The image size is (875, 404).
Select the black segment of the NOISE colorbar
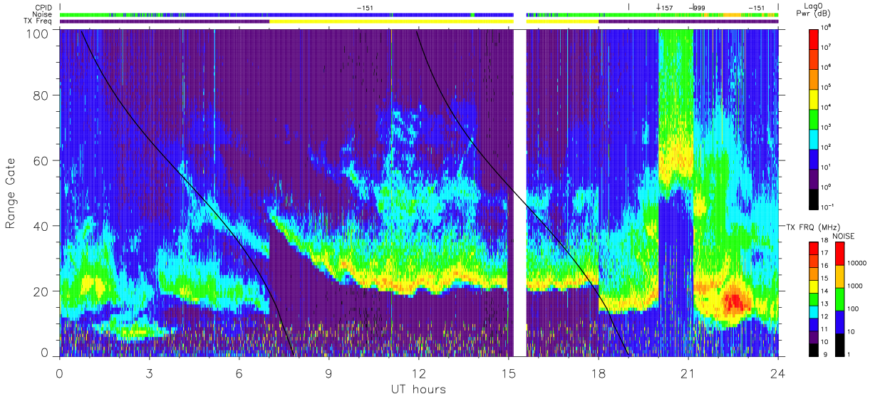click(x=840, y=343)
